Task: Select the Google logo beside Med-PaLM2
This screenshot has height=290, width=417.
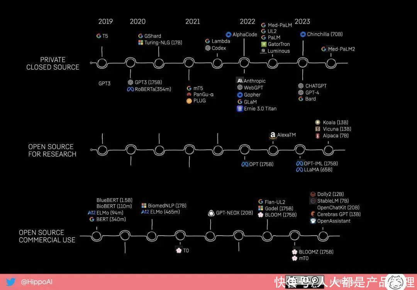Action: [324, 49]
